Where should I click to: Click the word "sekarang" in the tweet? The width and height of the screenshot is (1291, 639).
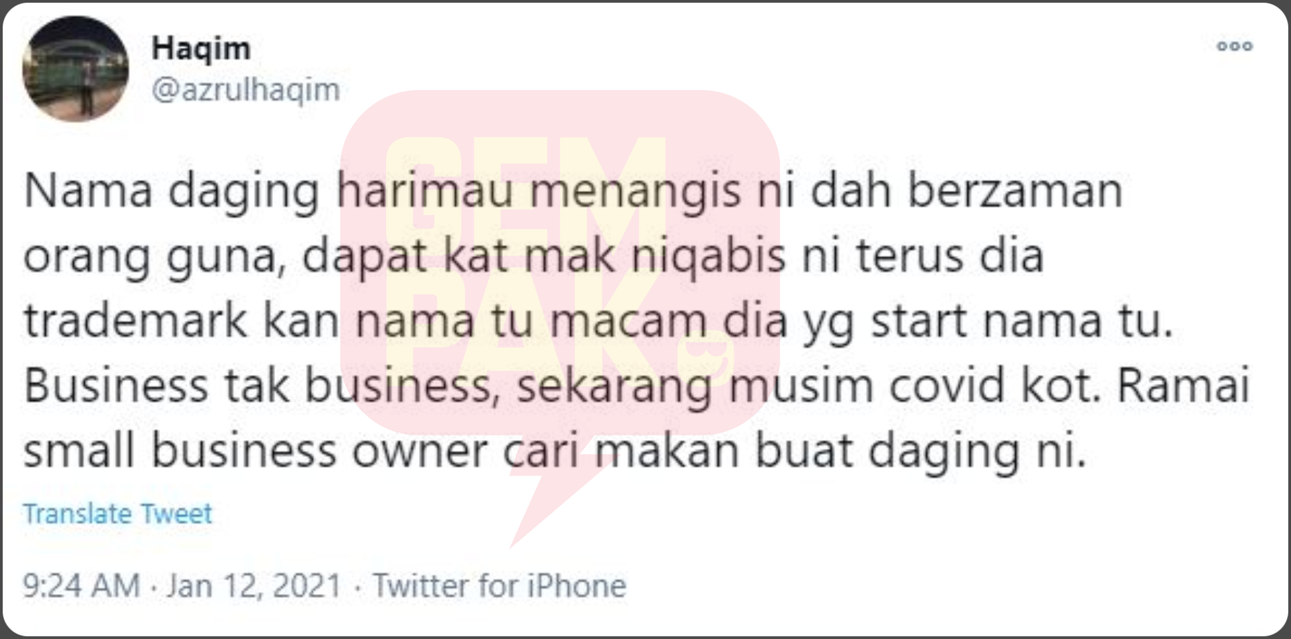(615, 388)
